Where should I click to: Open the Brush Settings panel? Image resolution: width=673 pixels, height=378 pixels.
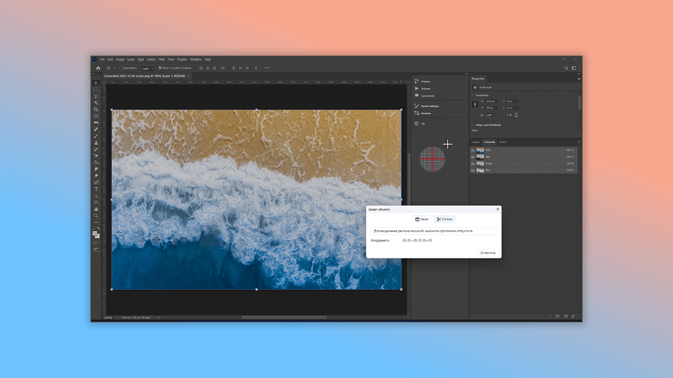[417, 106]
